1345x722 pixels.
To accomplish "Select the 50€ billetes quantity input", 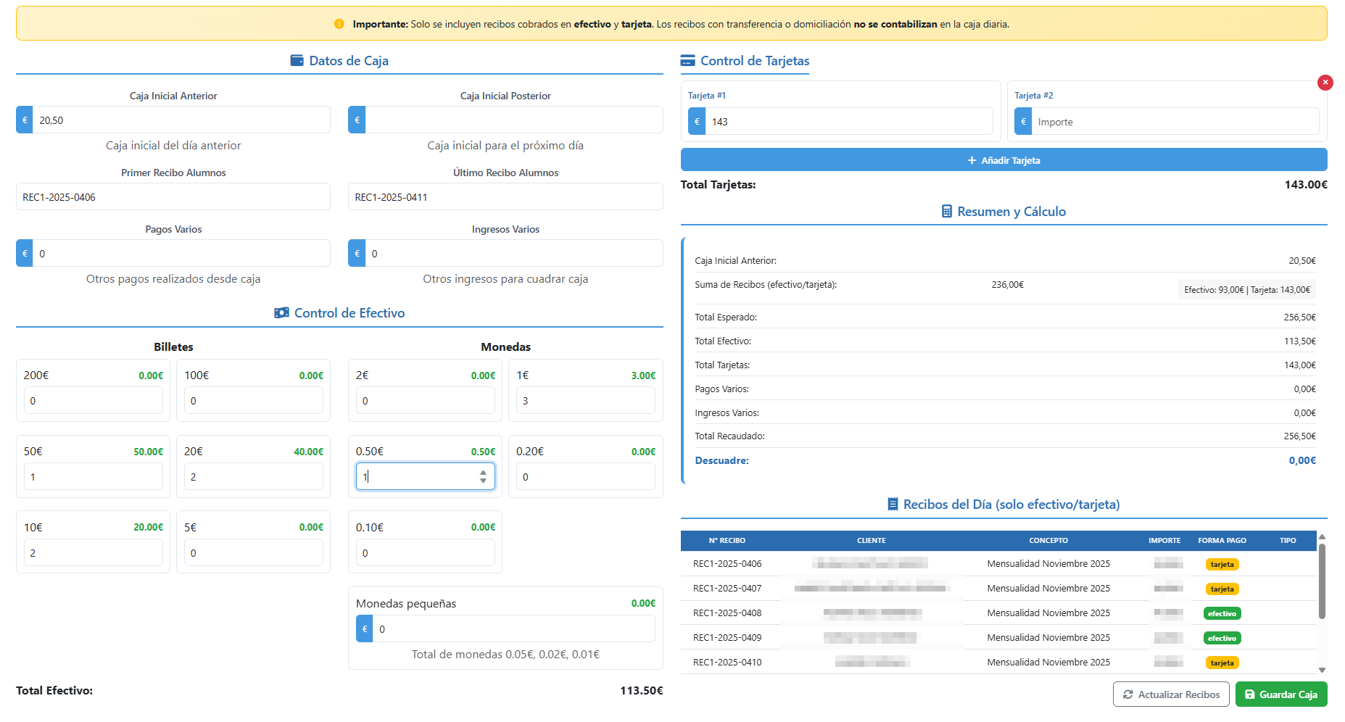I will tap(94, 477).
